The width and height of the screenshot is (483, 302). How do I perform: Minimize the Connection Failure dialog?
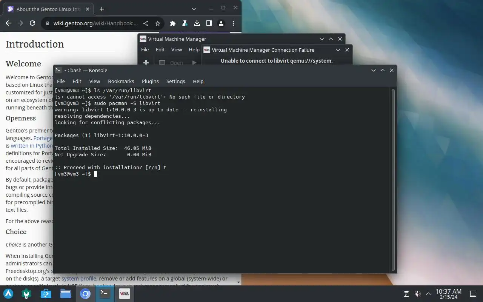coord(338,50)
